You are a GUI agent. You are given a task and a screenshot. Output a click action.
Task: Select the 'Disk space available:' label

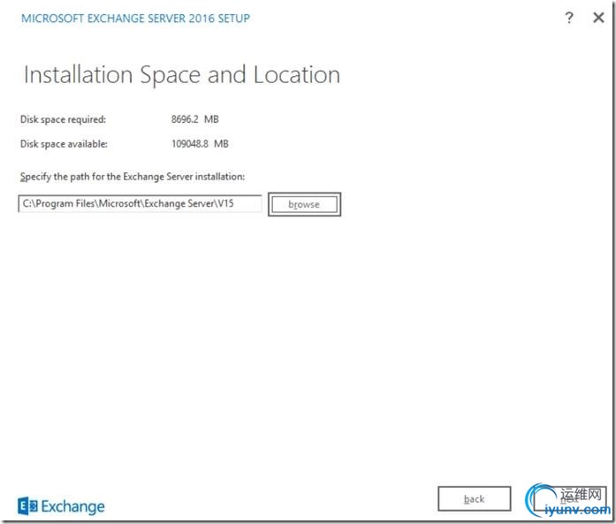(64, 144)
